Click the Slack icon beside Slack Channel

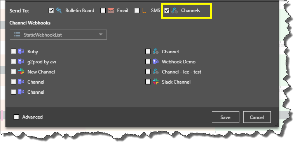tap(155, 82)
